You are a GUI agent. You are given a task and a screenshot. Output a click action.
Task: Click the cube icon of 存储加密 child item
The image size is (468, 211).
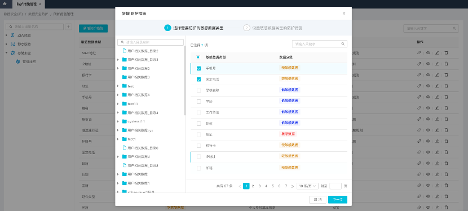click(17, 61)
